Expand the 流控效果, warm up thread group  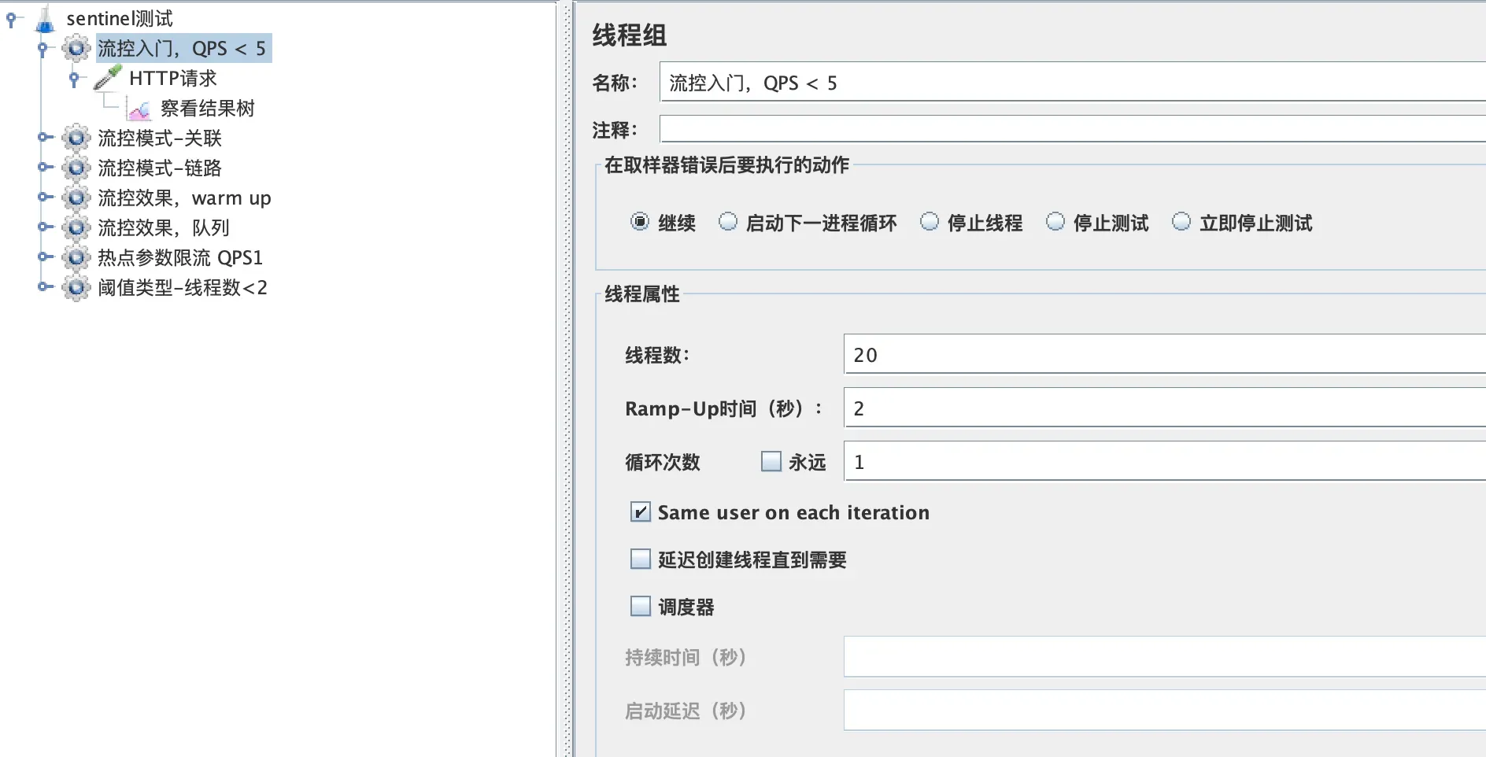pos(46,198)
